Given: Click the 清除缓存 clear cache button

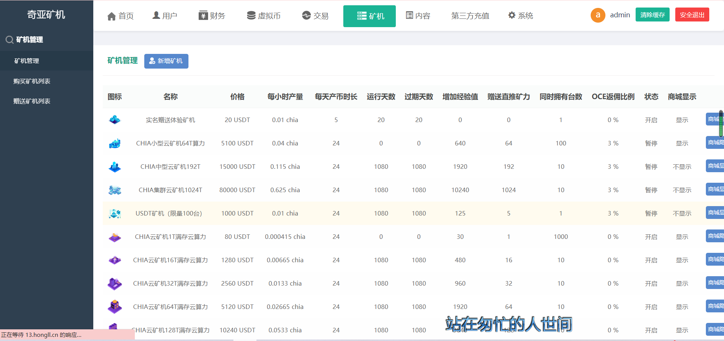Looking at the screenshot, I should pos(652,14).
